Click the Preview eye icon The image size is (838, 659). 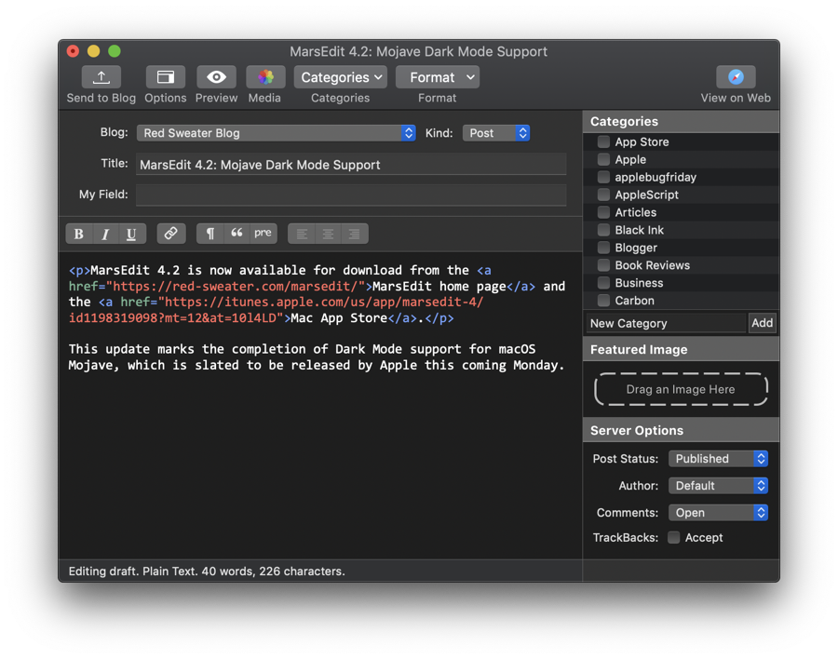[x=216, y=77]
